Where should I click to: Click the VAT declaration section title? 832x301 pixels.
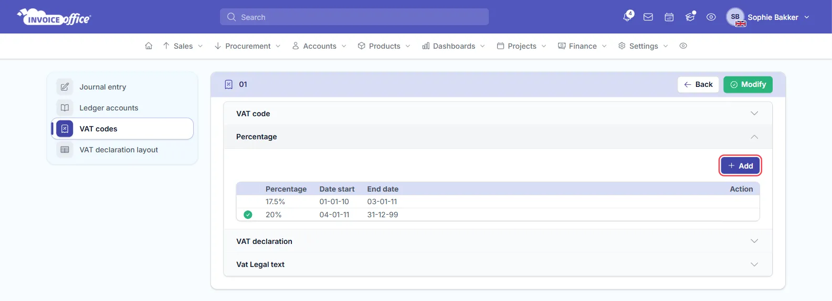pos(264,241)
